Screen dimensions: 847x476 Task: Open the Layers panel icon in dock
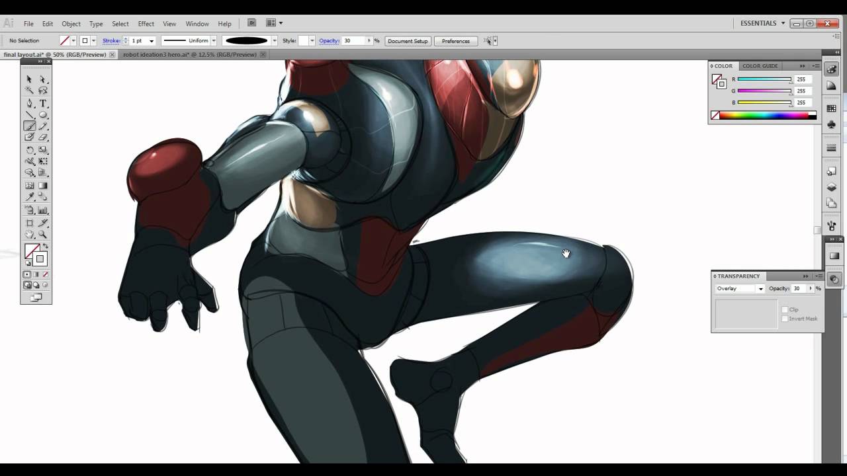(x=832, y=187)
